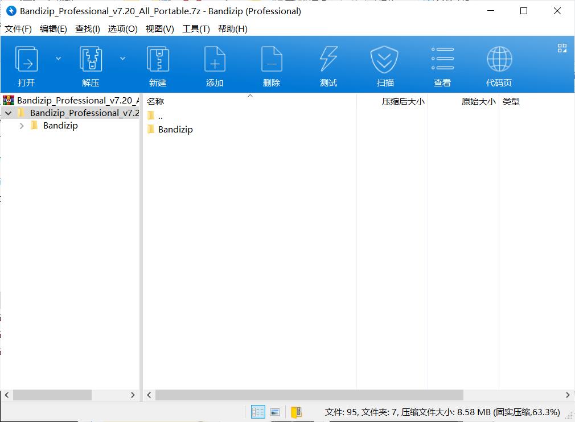Screen dimensions: 575x422
Task: Toggle the preview pane icon
Action: [276, 412]
